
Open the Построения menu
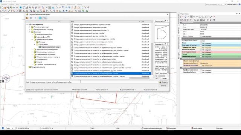(x=34, y=4)
